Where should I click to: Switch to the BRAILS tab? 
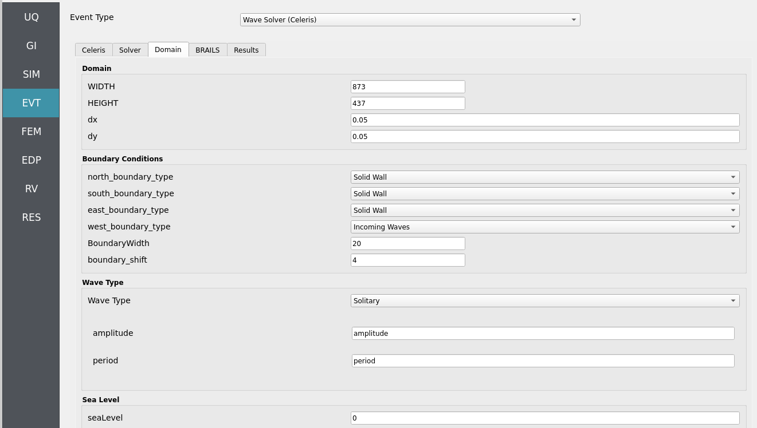[x=207, y=50]
